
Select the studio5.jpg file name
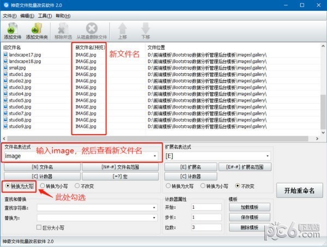[20, 100]
